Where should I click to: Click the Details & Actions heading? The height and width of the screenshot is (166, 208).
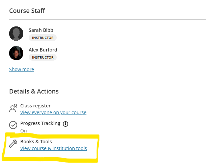point(34,91)
